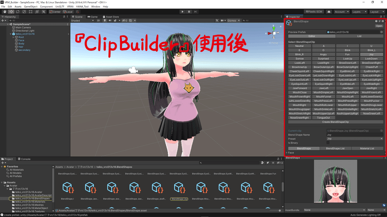The image size is (387, 217).
Task: Open the Shaded draw mode dropdown
Action: [x=82, y=21]
